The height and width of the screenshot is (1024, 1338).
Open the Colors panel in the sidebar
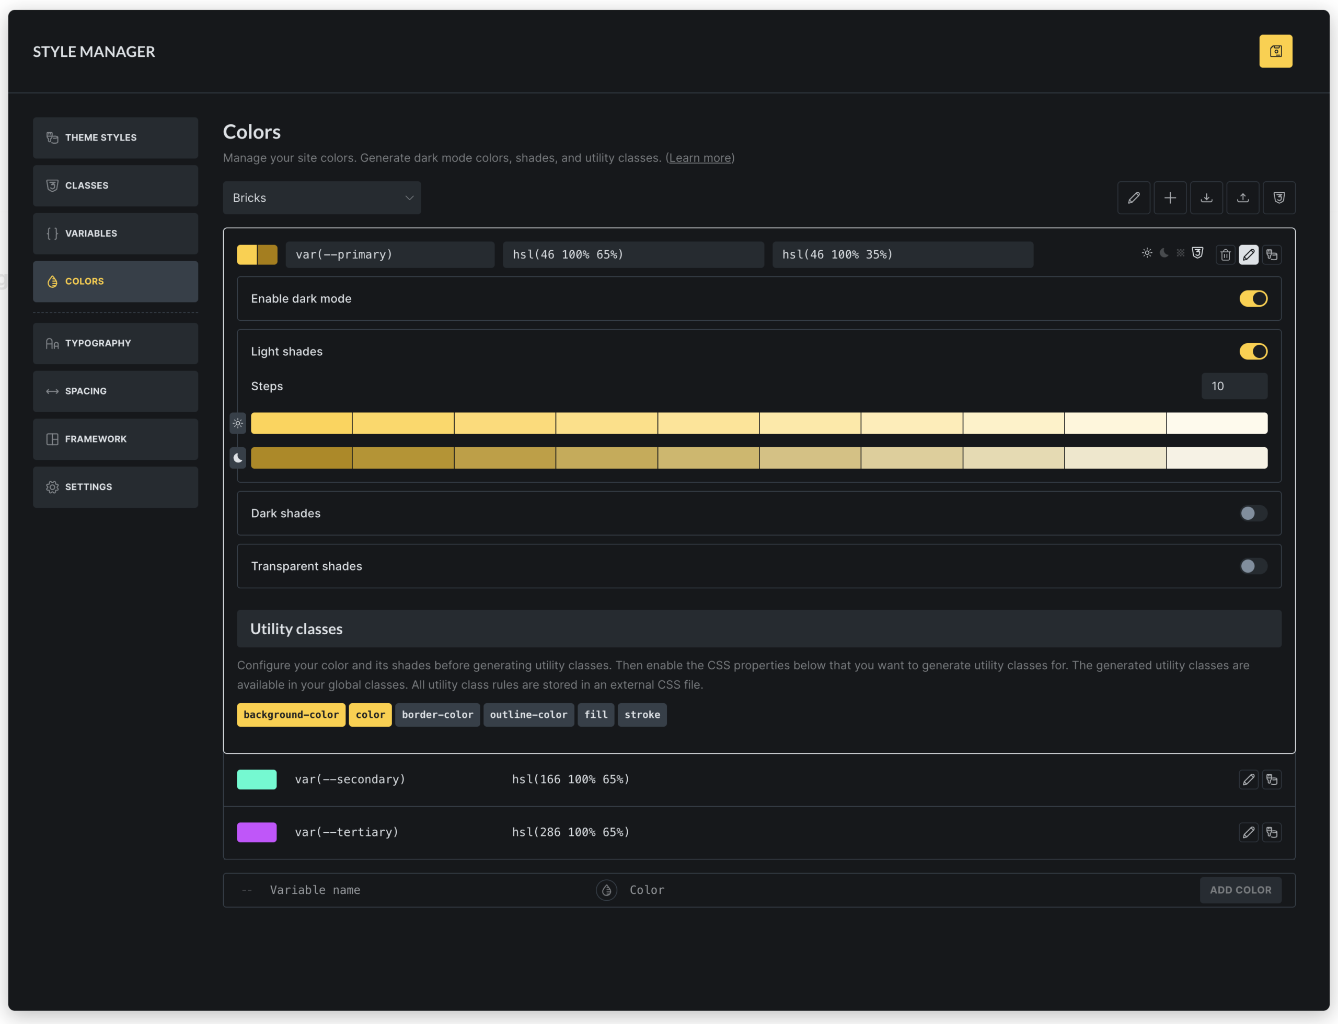pyautogui.click(x=116, y=281)
